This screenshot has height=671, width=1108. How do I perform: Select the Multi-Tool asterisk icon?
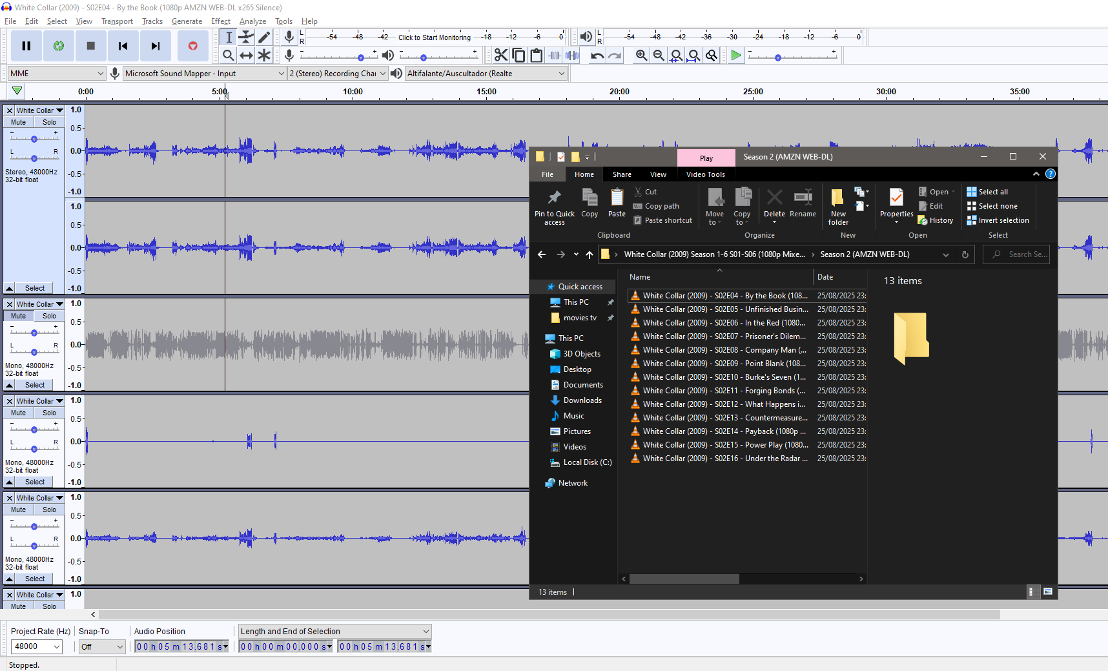coord(264,56)
